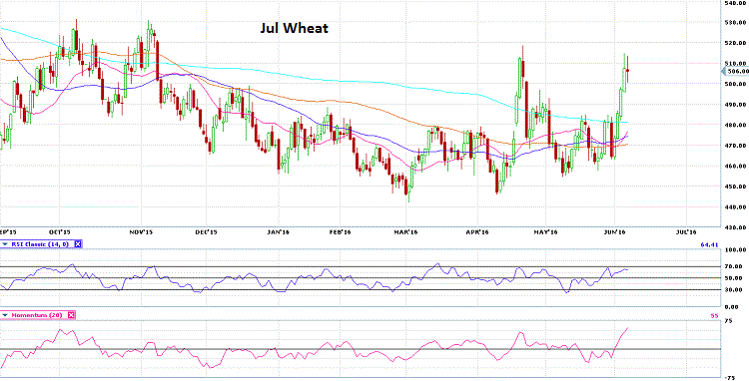Click the RSI 30.00 level label
Image resolution: width=749 pixels, height=381 pixels.
735,289
